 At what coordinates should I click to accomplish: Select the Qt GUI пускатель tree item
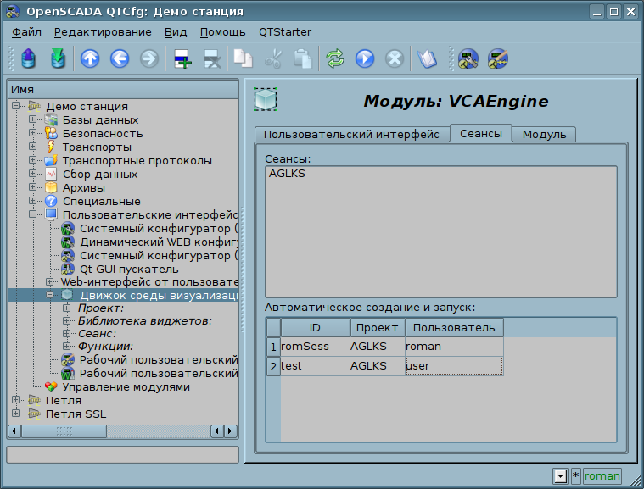pos(129,269)
